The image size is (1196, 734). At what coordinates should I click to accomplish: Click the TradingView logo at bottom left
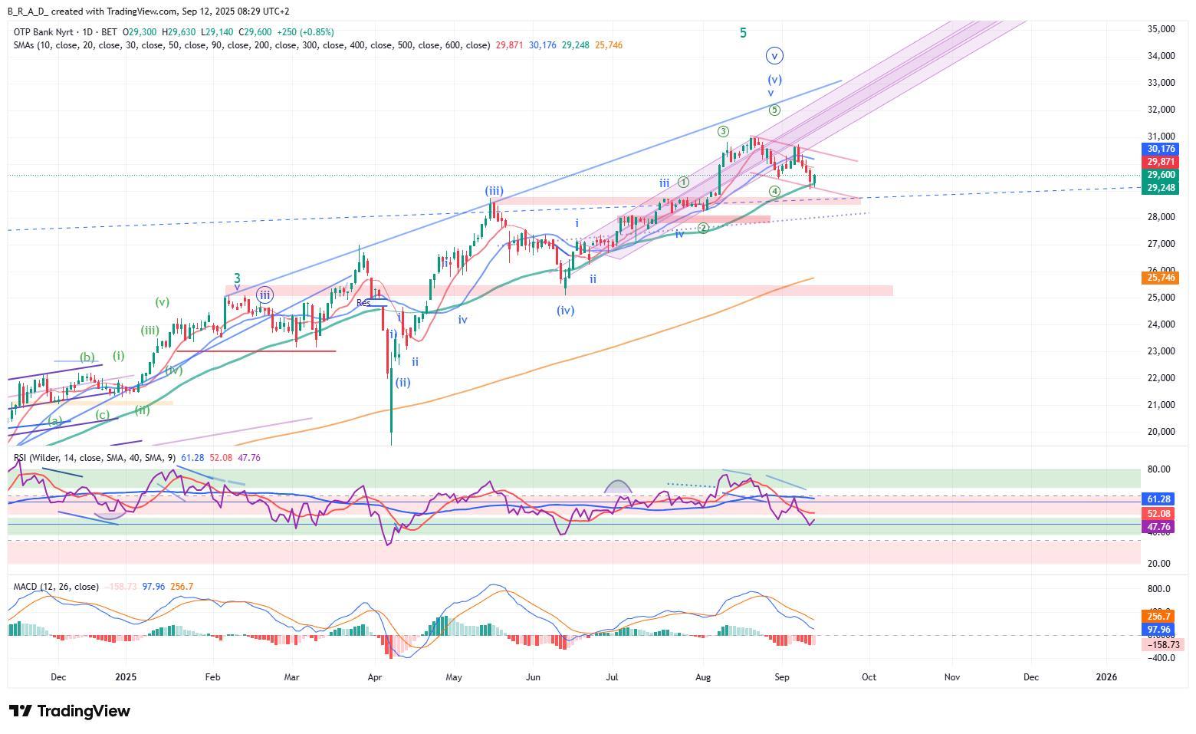[69, 711]
